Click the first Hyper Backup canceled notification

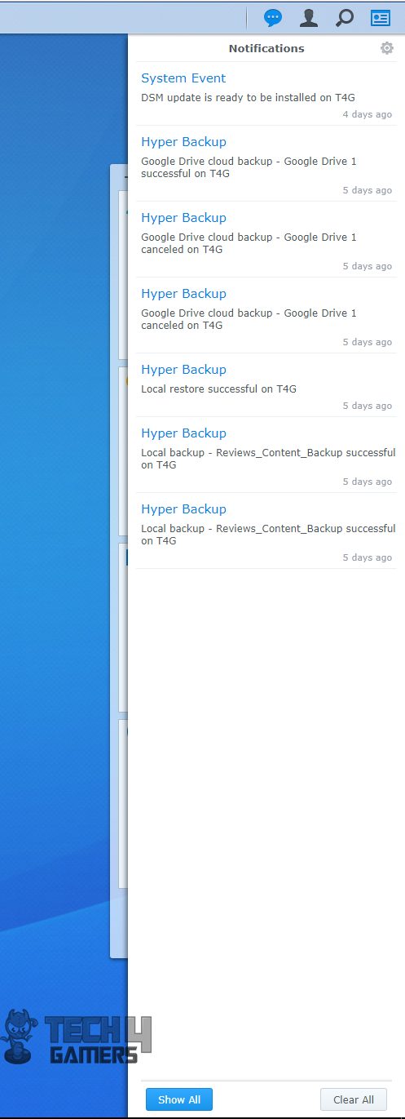click(x=266, y=239)
